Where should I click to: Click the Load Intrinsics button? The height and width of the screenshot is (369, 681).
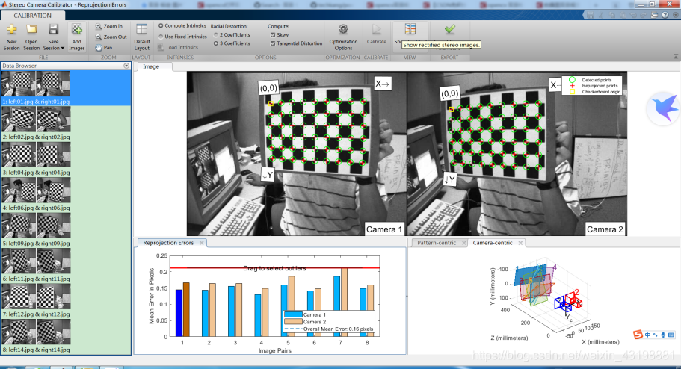(178, 47)
